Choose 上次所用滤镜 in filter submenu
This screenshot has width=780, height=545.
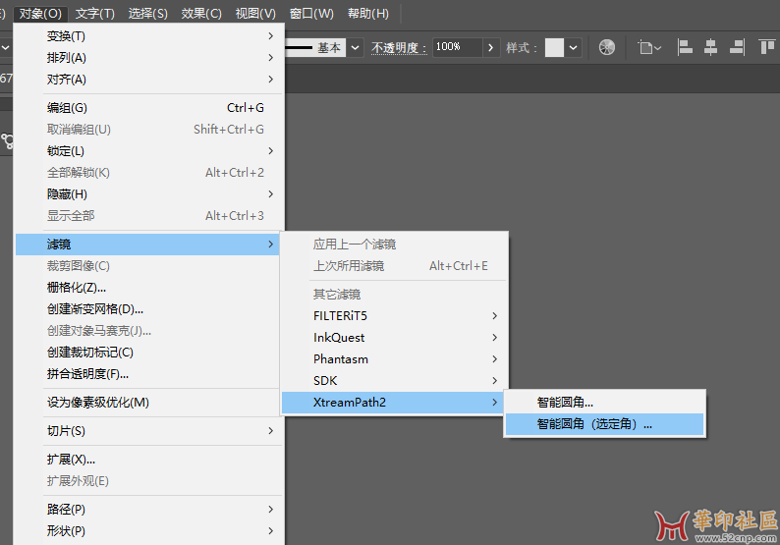(x=394, y=266)
